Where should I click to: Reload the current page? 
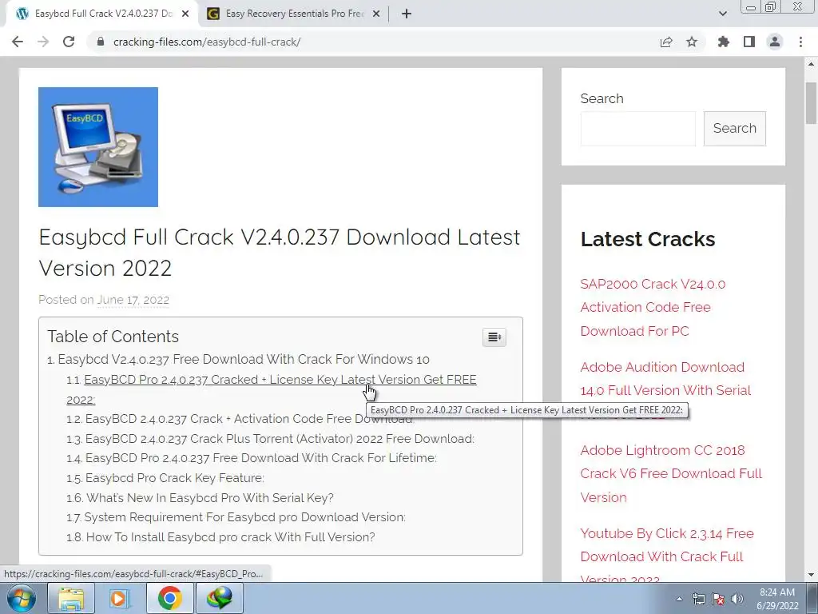pyautogui.click(x=69, y=42)
